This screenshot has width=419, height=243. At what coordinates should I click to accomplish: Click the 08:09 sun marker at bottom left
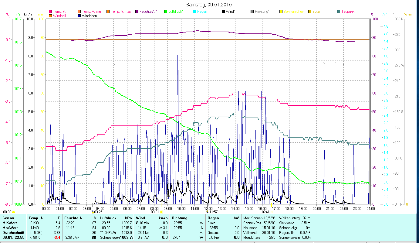tap(13, 212)
